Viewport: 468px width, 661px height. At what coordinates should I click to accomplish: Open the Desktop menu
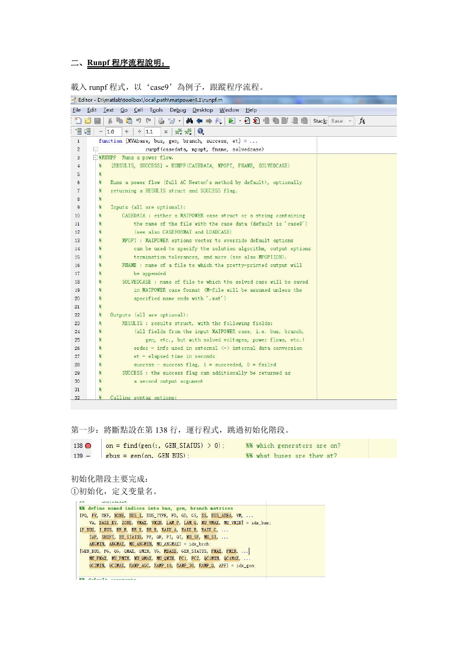[202, 110]
